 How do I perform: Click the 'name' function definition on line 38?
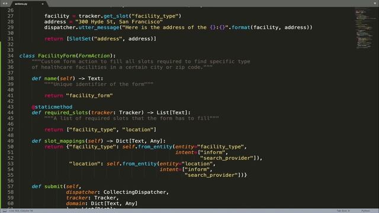[50, 79]
